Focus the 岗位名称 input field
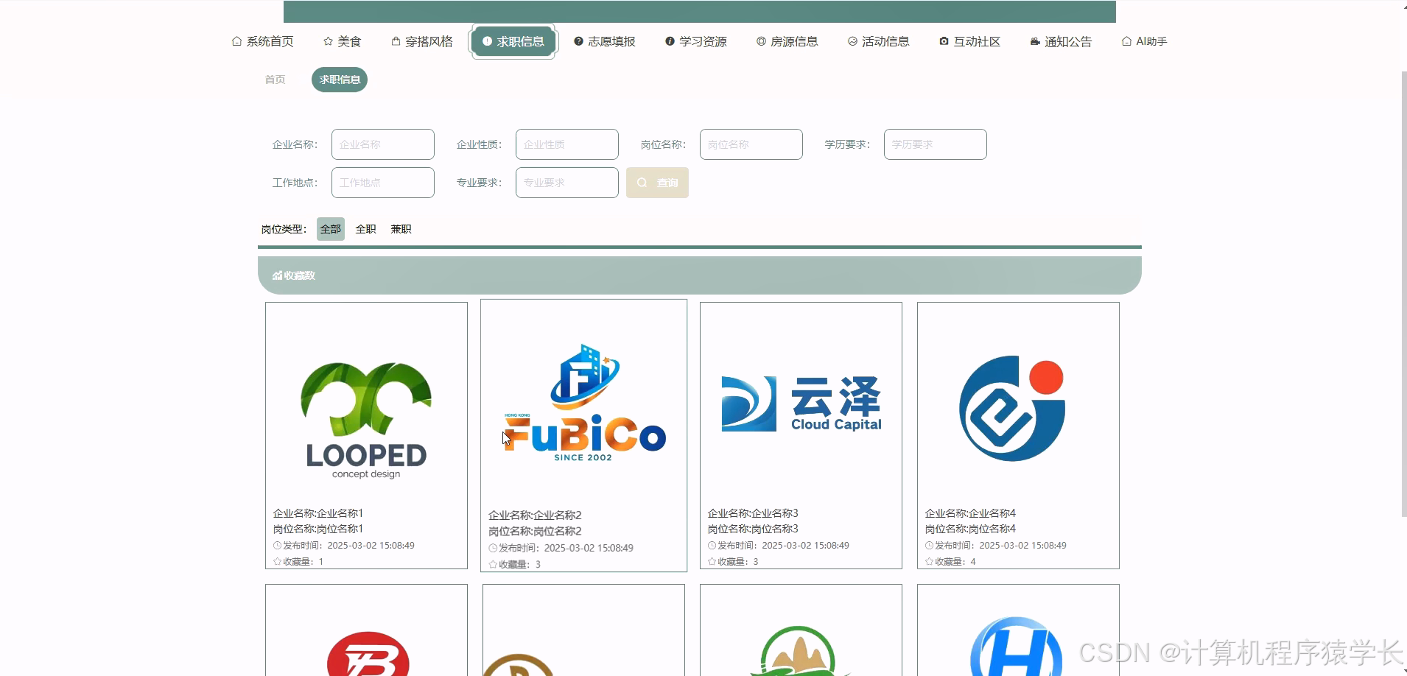The image size is (1407, 676). 751,144
